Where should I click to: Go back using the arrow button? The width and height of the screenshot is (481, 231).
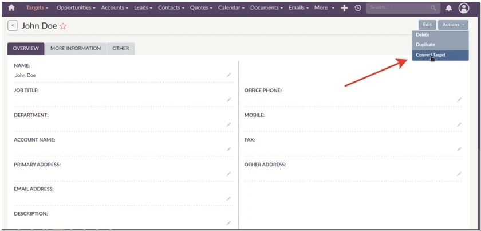(12, 25)
